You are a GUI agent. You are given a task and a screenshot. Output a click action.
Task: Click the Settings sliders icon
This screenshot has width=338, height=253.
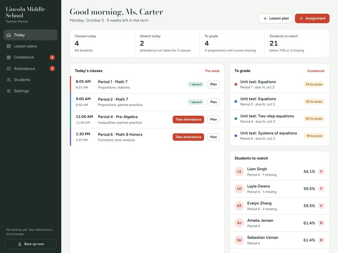pos(8,91)
